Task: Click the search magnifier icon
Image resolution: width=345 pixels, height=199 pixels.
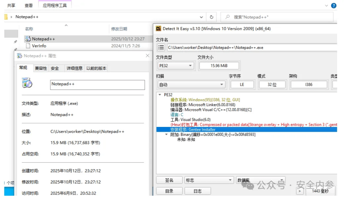Action: [228, 17]
